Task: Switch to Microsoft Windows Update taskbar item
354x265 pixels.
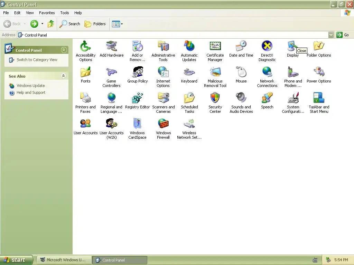Action: point(64,260)
